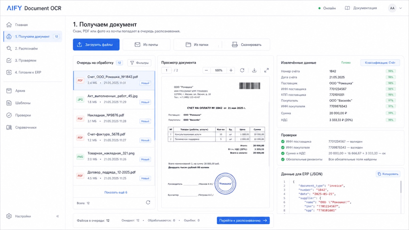Refresh the queue list at bottom

pyautogui.click(x=148, y=202)
